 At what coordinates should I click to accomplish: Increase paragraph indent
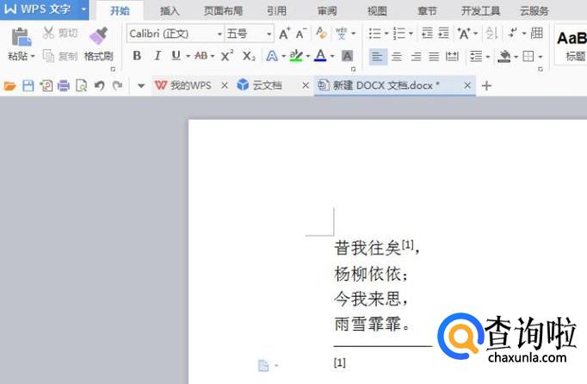click(x=443, y=33)
